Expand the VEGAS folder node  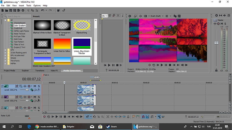(5, 58)
